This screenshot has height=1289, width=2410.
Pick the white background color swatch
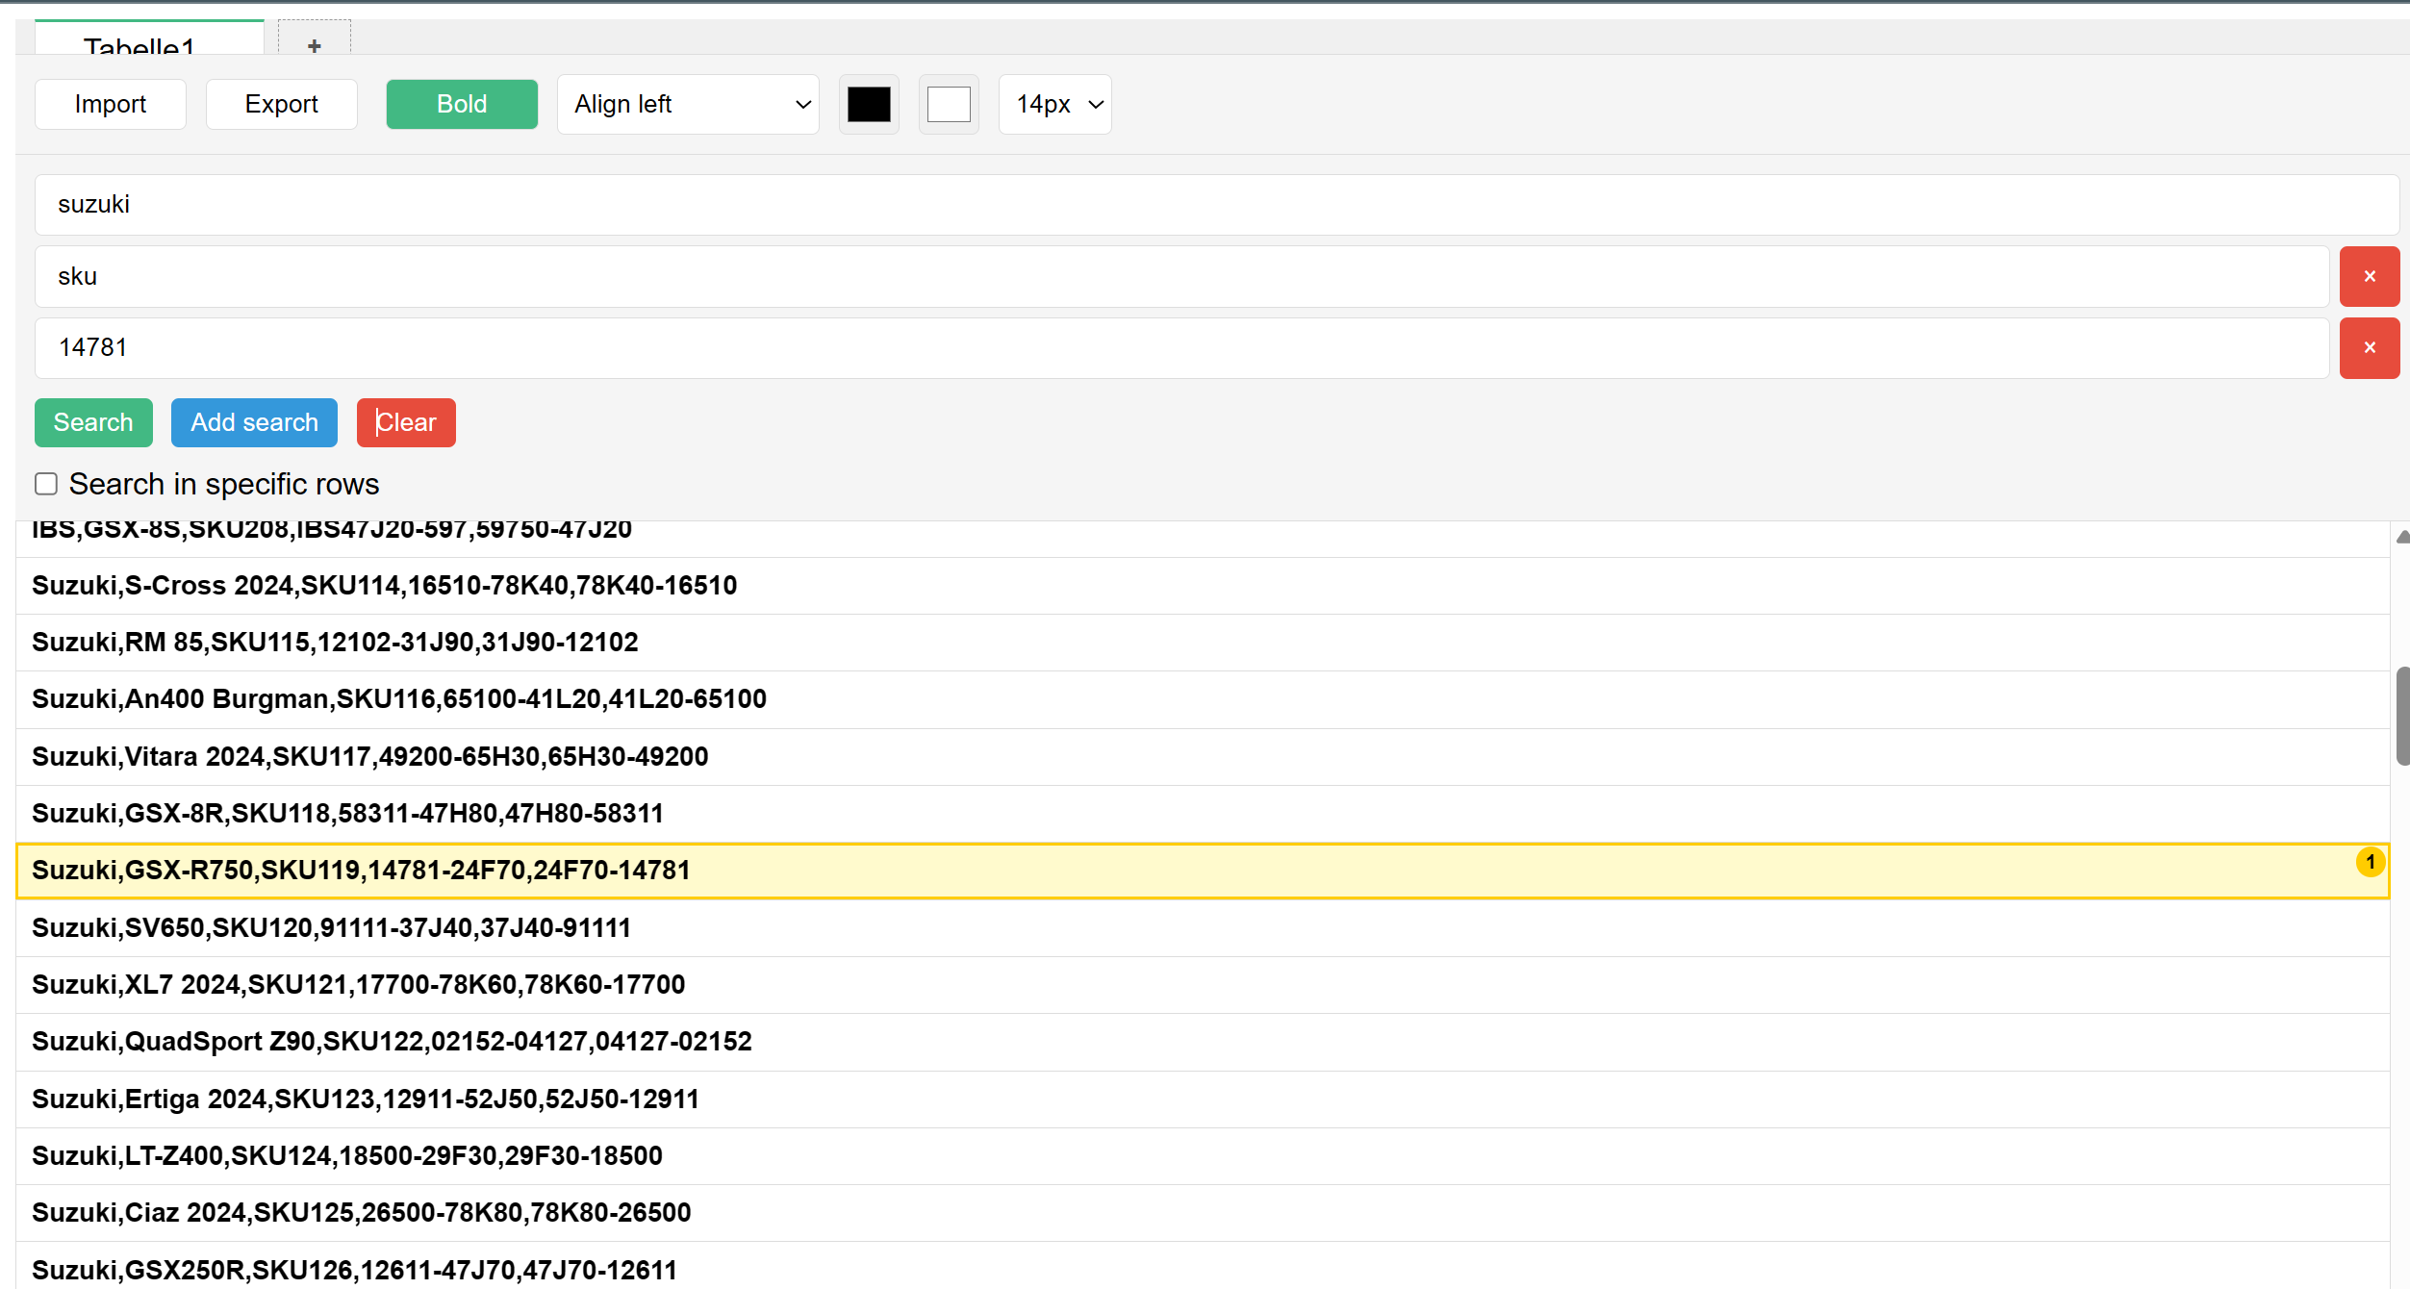(x=948, y=104)
